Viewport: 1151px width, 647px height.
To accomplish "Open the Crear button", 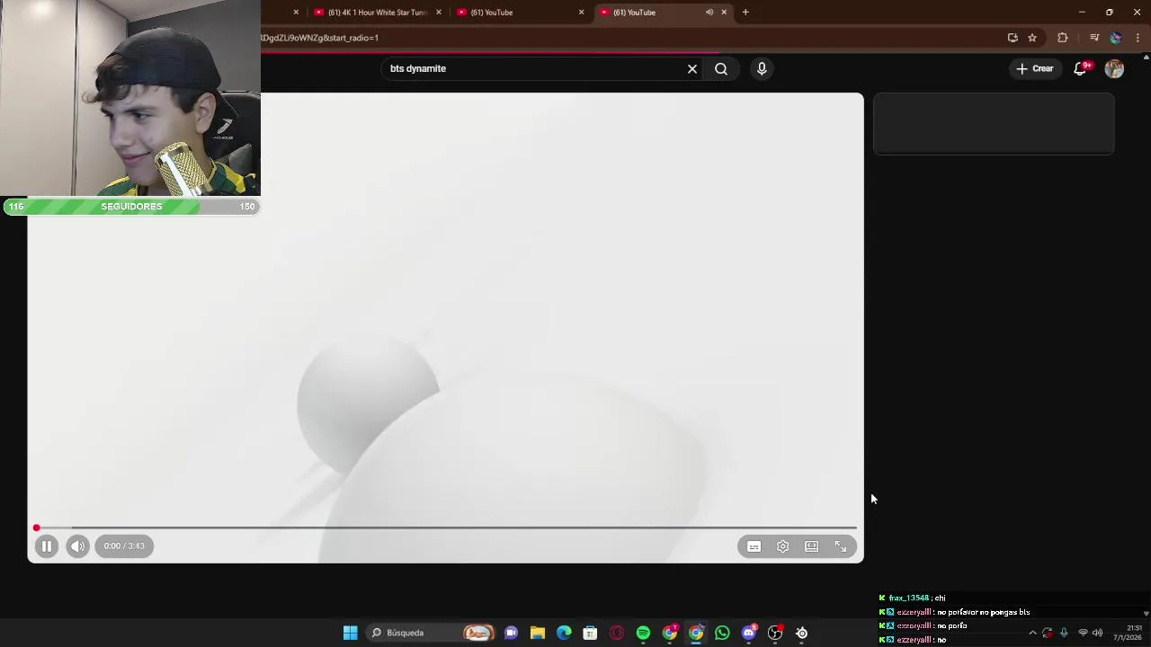I will (1035, 68).
